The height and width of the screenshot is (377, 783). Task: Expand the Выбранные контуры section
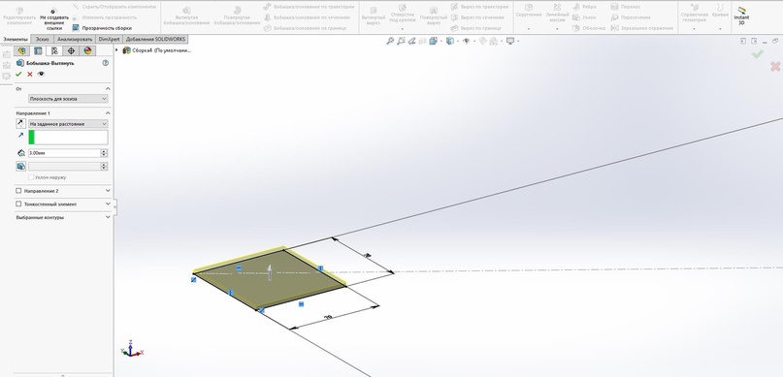click(108, 217)
